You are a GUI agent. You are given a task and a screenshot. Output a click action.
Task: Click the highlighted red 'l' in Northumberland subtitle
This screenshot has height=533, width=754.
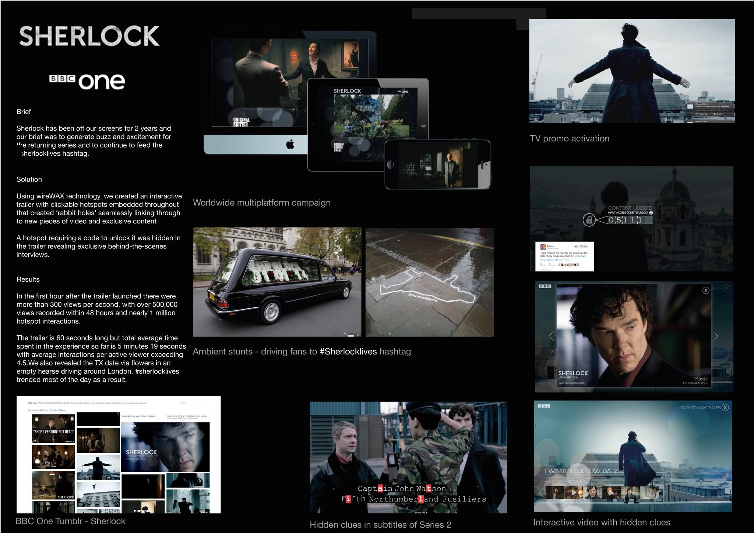(420, 499)
